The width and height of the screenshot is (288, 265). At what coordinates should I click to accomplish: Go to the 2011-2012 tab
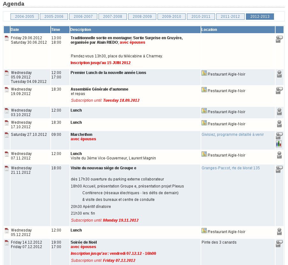point(230,17)
